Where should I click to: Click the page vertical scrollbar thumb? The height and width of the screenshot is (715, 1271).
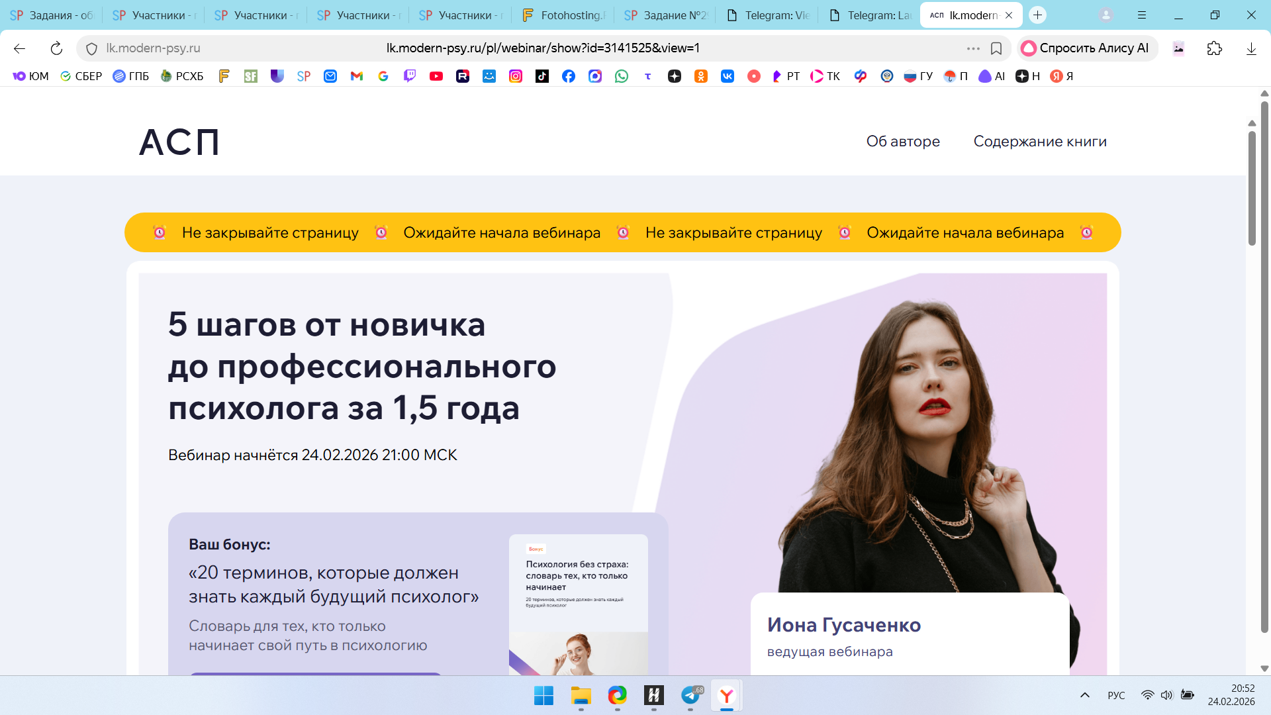[1252, 189]
